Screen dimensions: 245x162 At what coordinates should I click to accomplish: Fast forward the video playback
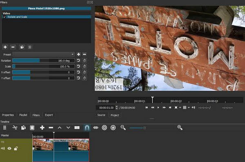[x=164, y=107]
